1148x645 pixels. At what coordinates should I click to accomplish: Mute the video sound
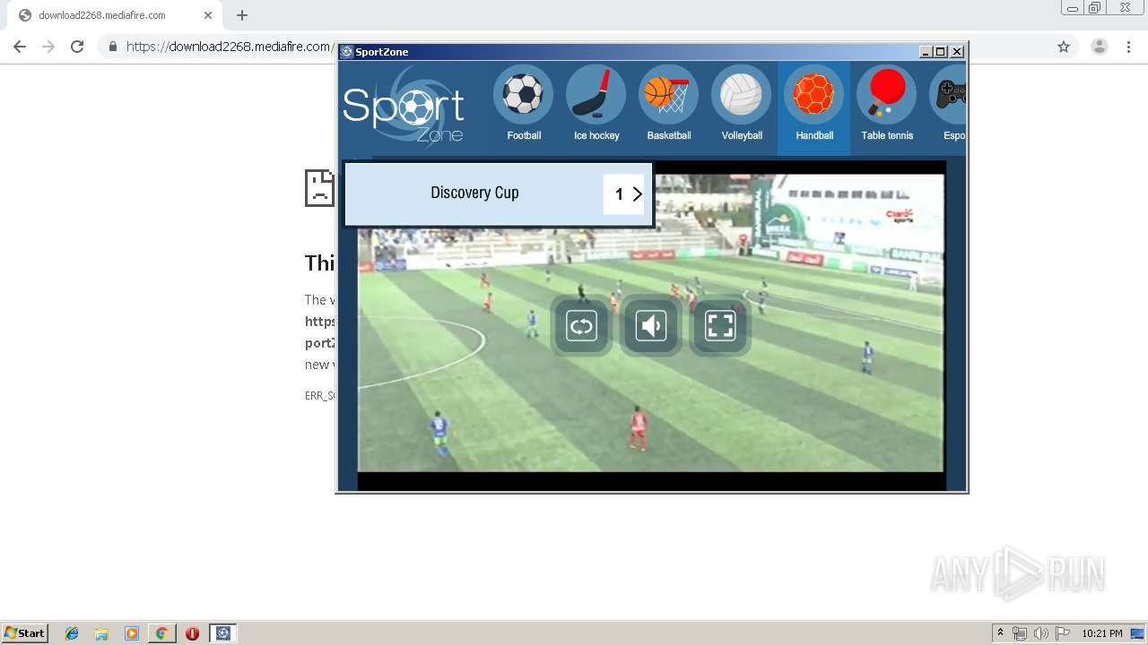pyautogui.click(x=651, y=326)
